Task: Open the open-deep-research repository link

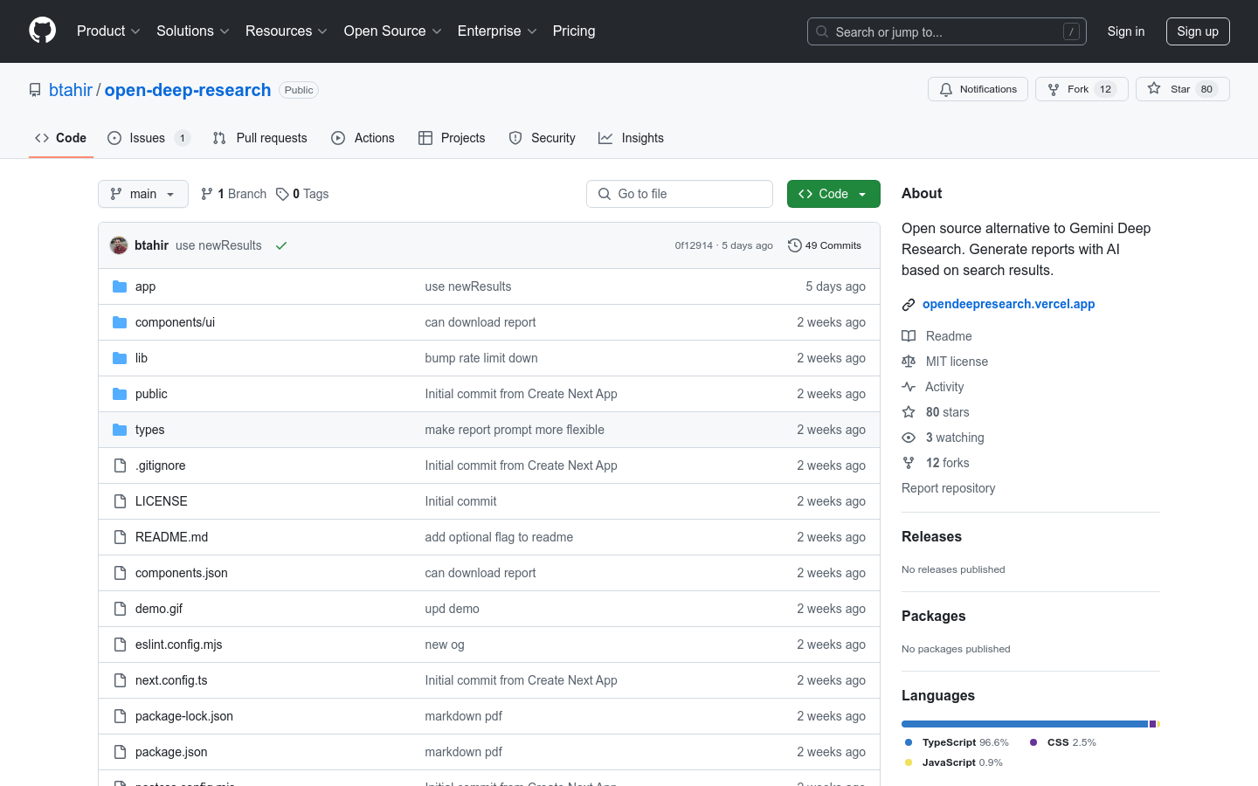Action: pos(188,90)
